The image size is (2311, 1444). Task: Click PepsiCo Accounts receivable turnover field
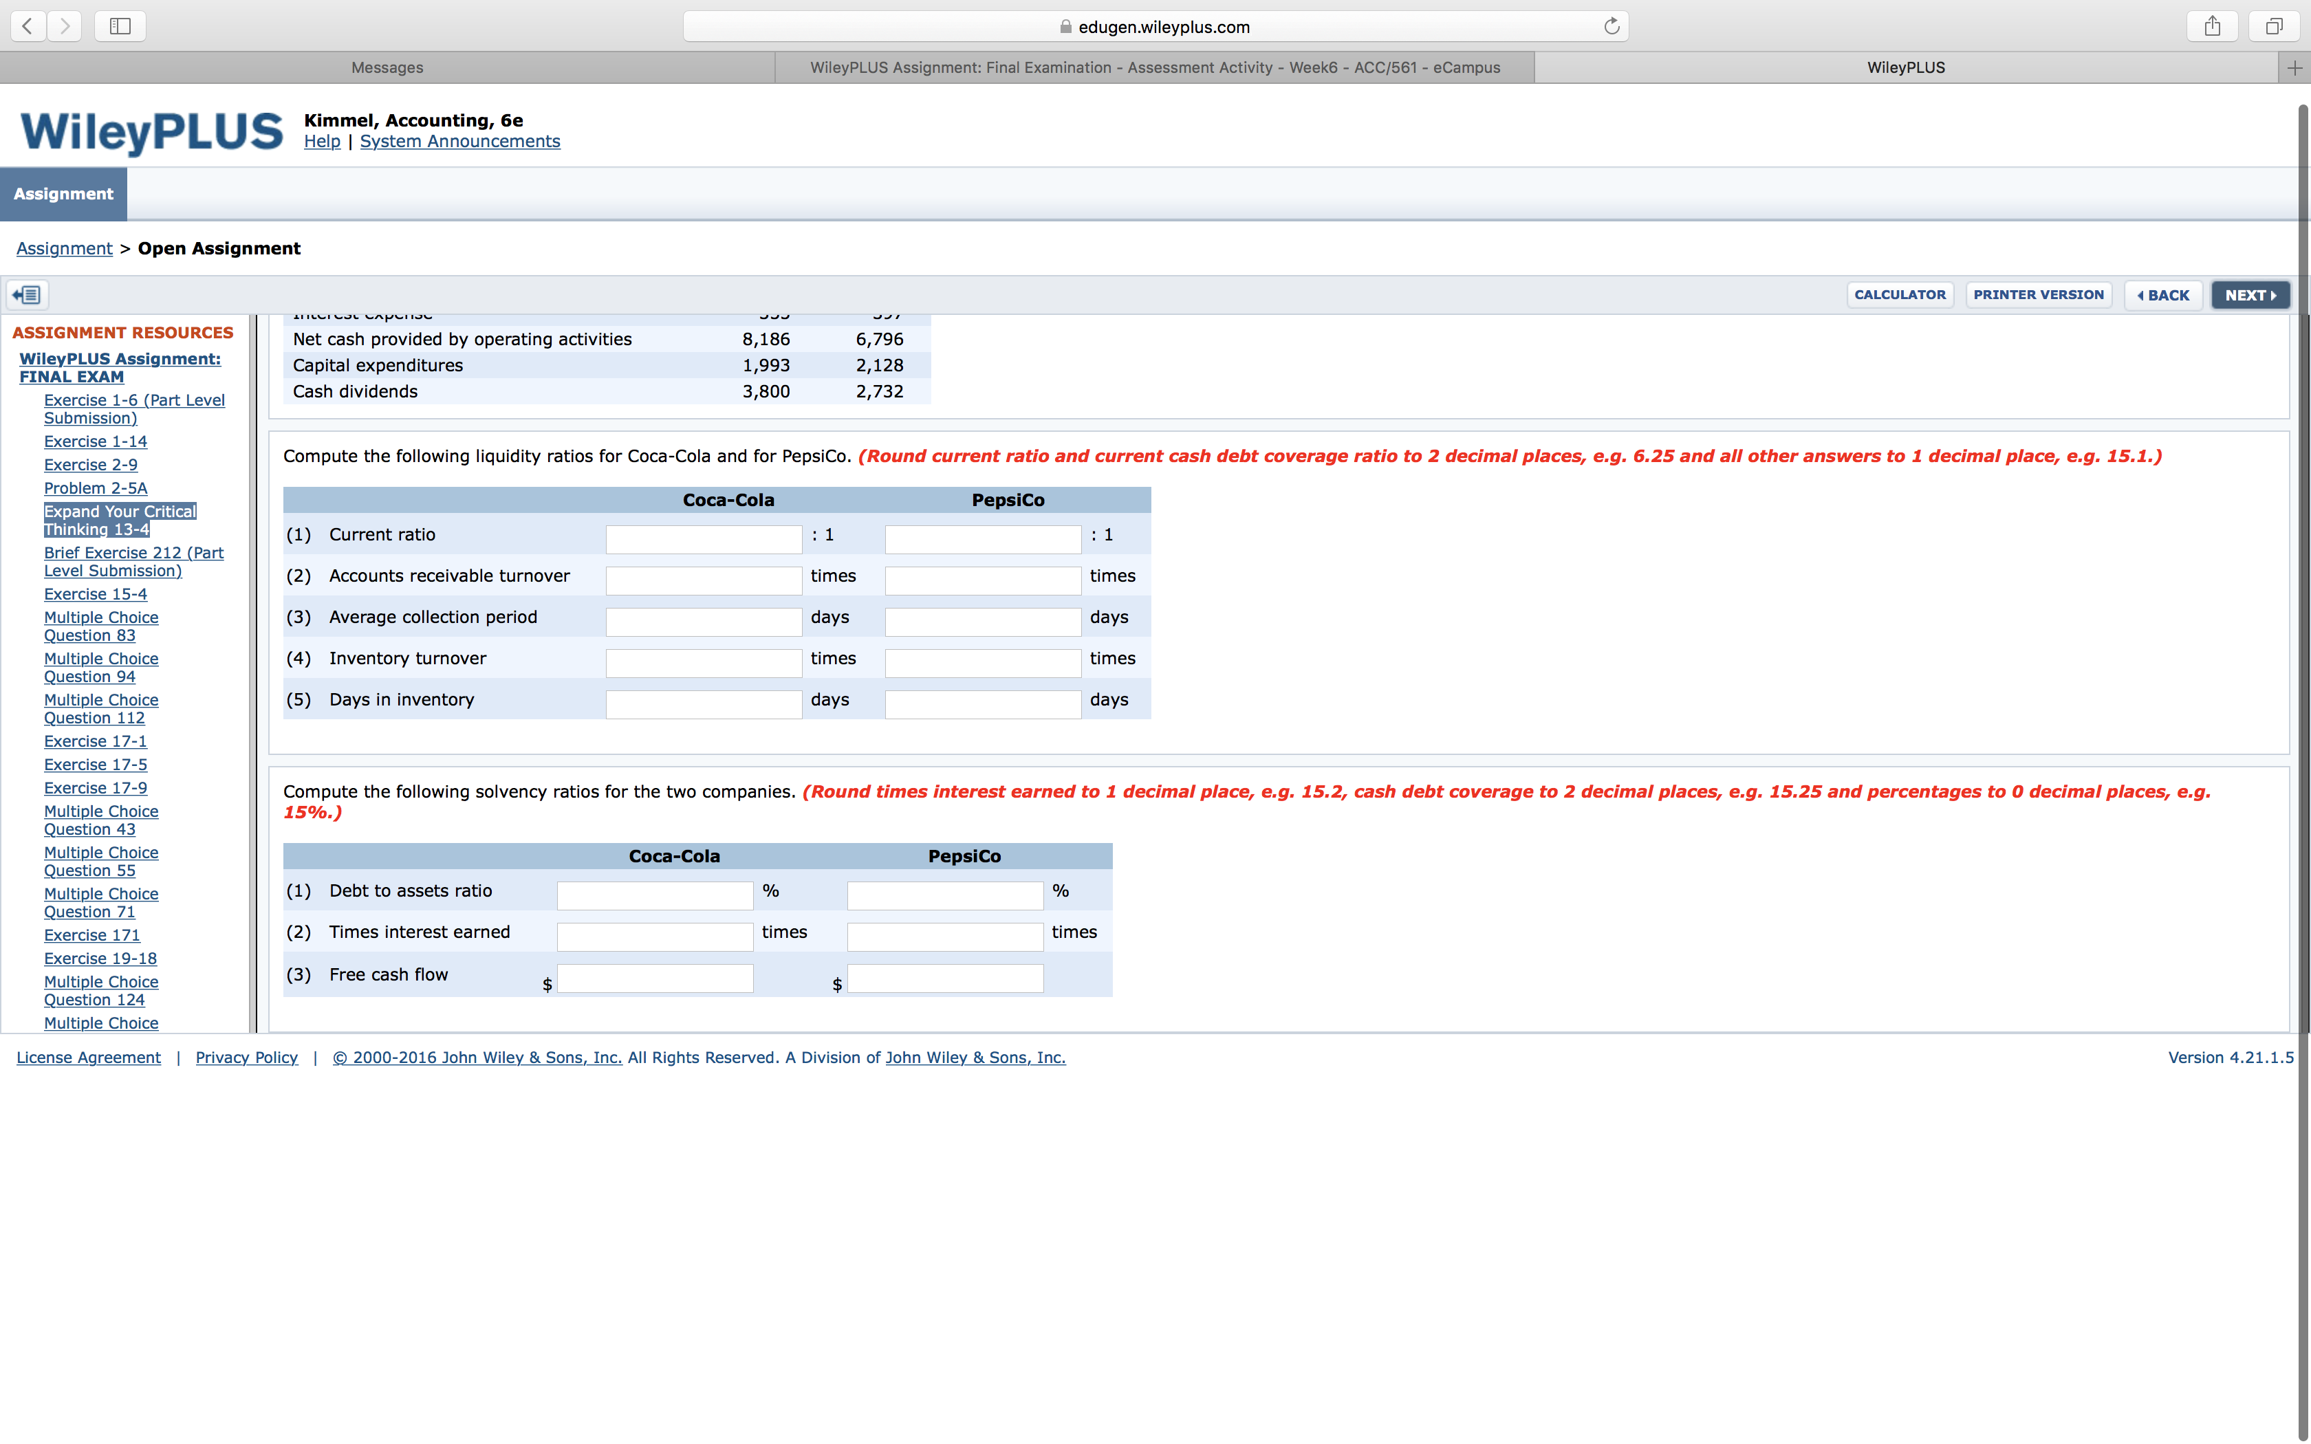point(983,580)
